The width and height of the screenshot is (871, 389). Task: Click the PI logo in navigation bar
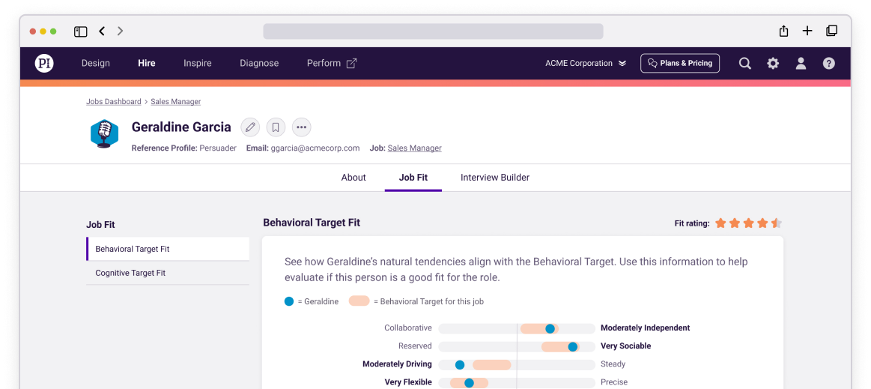coord(44,64)
